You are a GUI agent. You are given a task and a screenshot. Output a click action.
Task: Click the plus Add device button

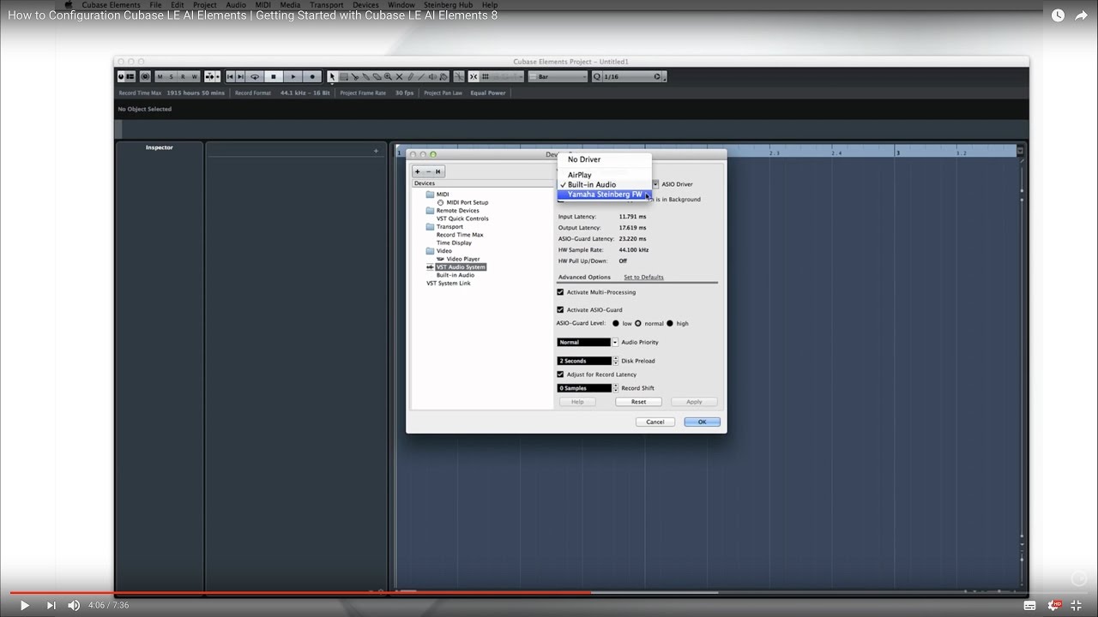[418, 171]
